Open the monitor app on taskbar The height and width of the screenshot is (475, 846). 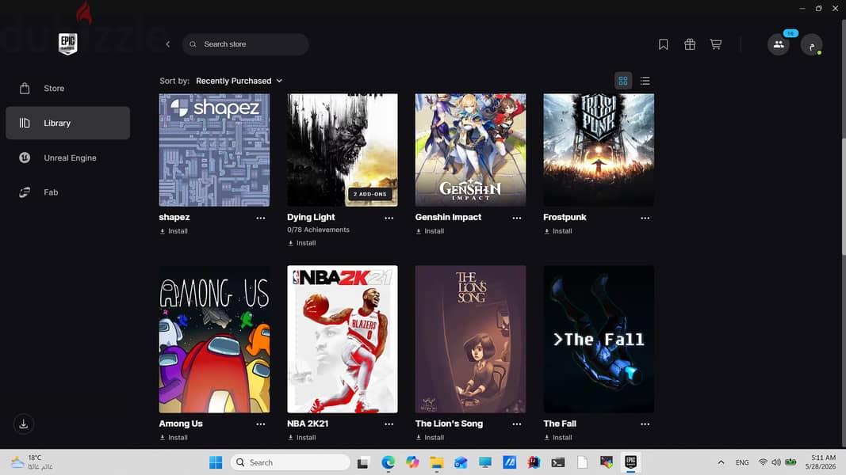tap(485, 462)
